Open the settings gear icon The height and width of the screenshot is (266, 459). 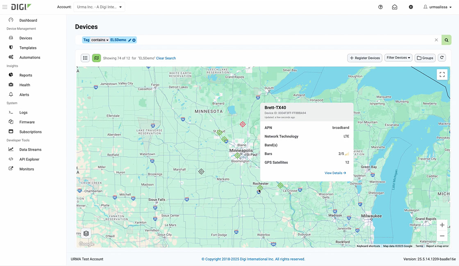click(411, 7)
